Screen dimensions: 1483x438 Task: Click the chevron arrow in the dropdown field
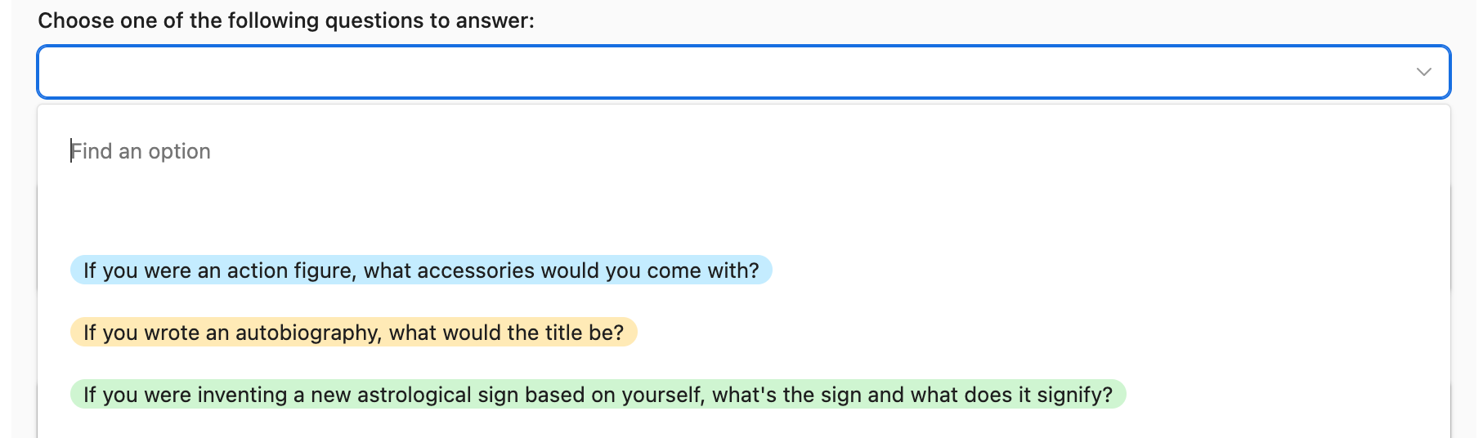point(1423,72)
